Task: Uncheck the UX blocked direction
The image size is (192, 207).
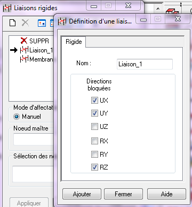Action: [x=94, y=100]
